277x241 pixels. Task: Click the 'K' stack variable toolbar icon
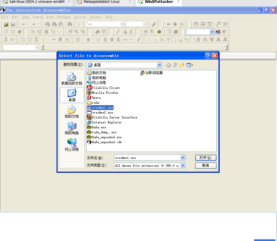coord(119,40)
